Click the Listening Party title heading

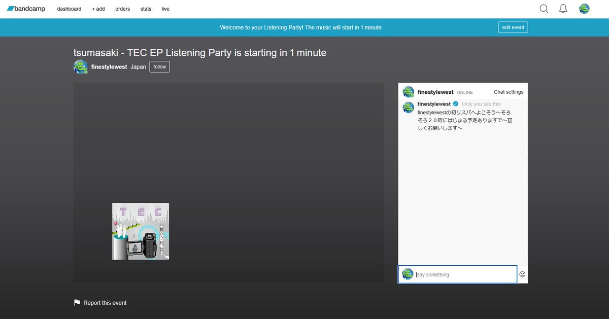click(x=200, y=53)
